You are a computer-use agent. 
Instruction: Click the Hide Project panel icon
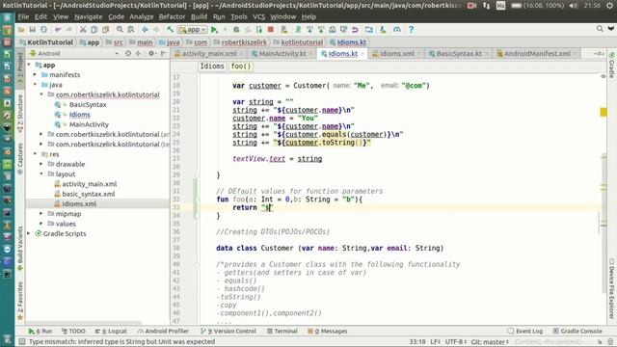click(163, 53)
